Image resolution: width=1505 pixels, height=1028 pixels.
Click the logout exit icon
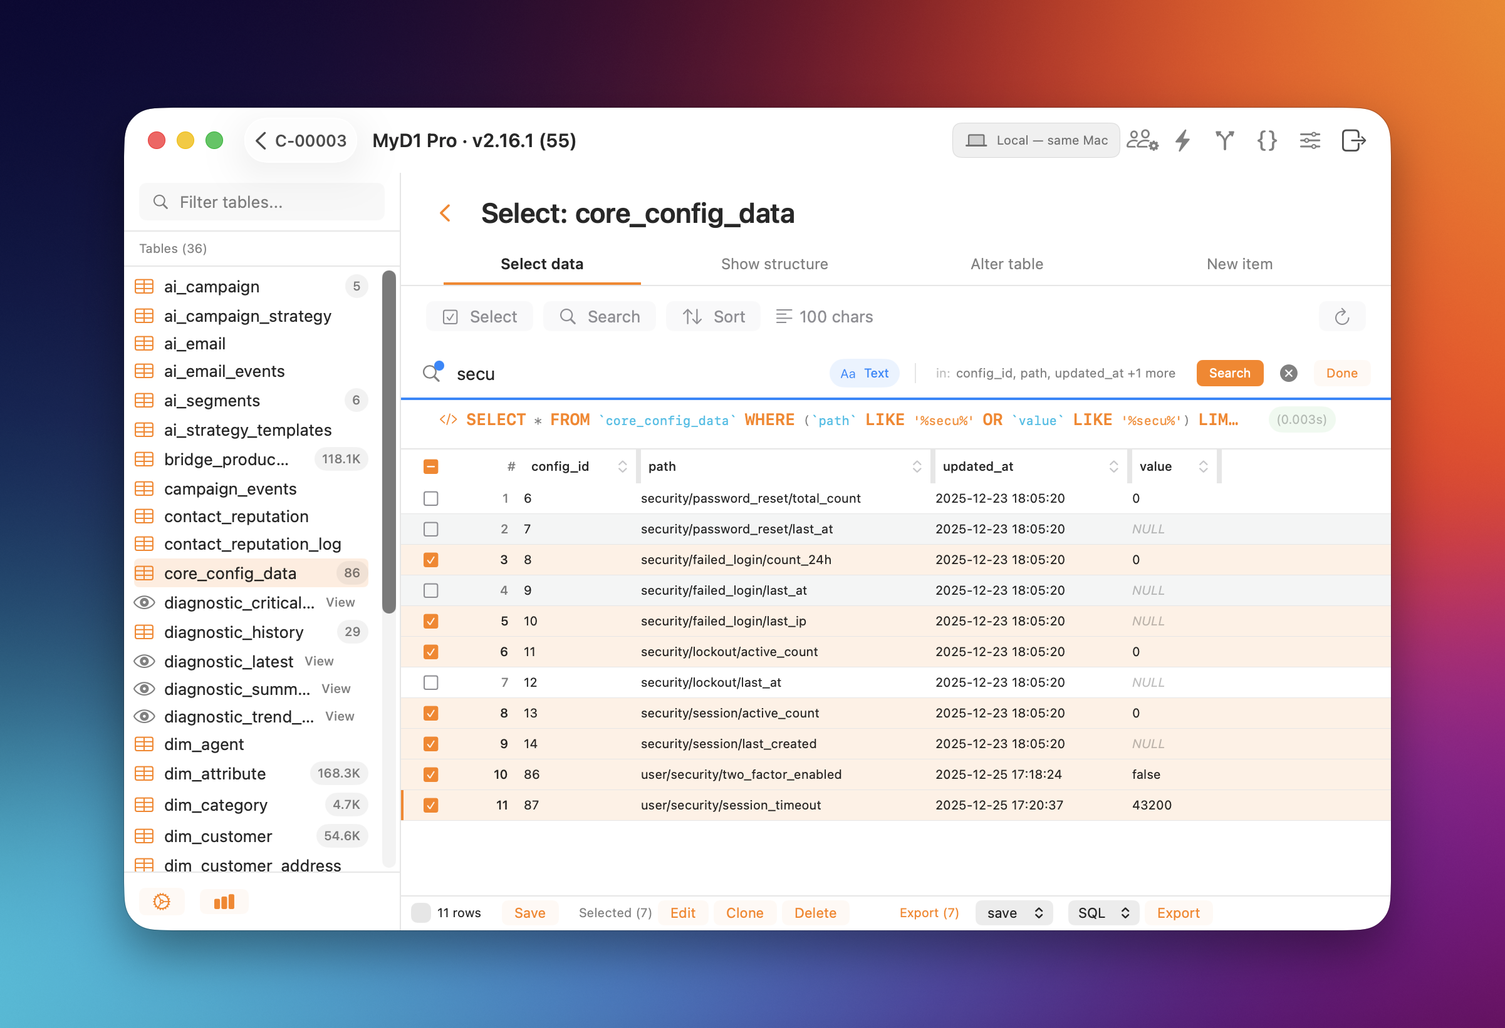click(x=1353, y=140)
